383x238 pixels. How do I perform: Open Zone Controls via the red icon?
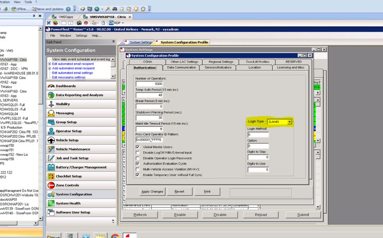[51, 185]
